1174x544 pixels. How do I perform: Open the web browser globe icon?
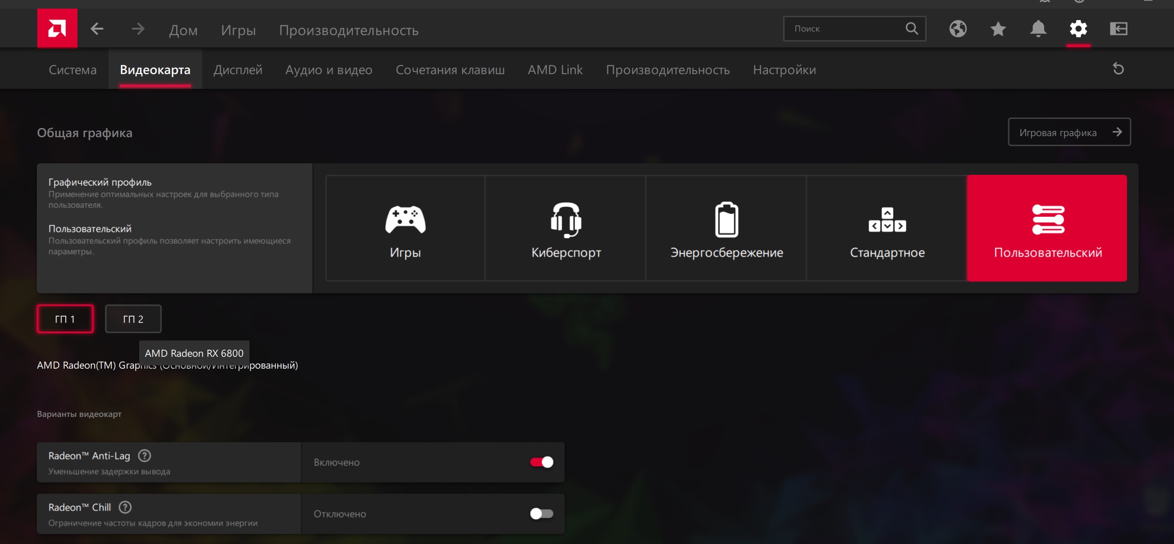pos(958,29)
